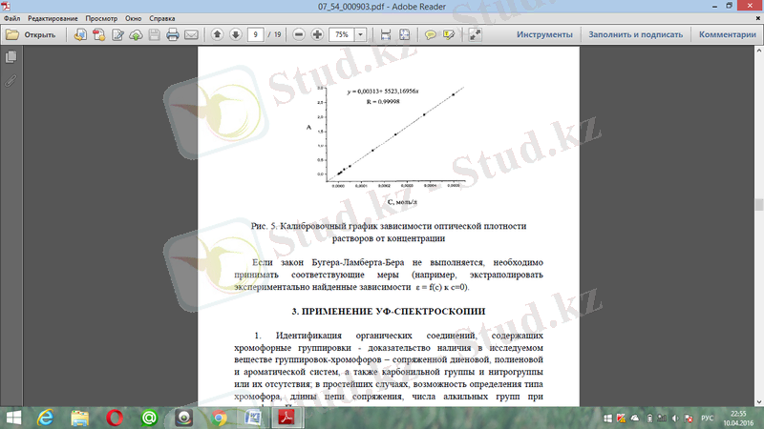The height and width of the screenshot is (429, 764).
Task: Go to next page down arrow
Action: coord(235,35)
